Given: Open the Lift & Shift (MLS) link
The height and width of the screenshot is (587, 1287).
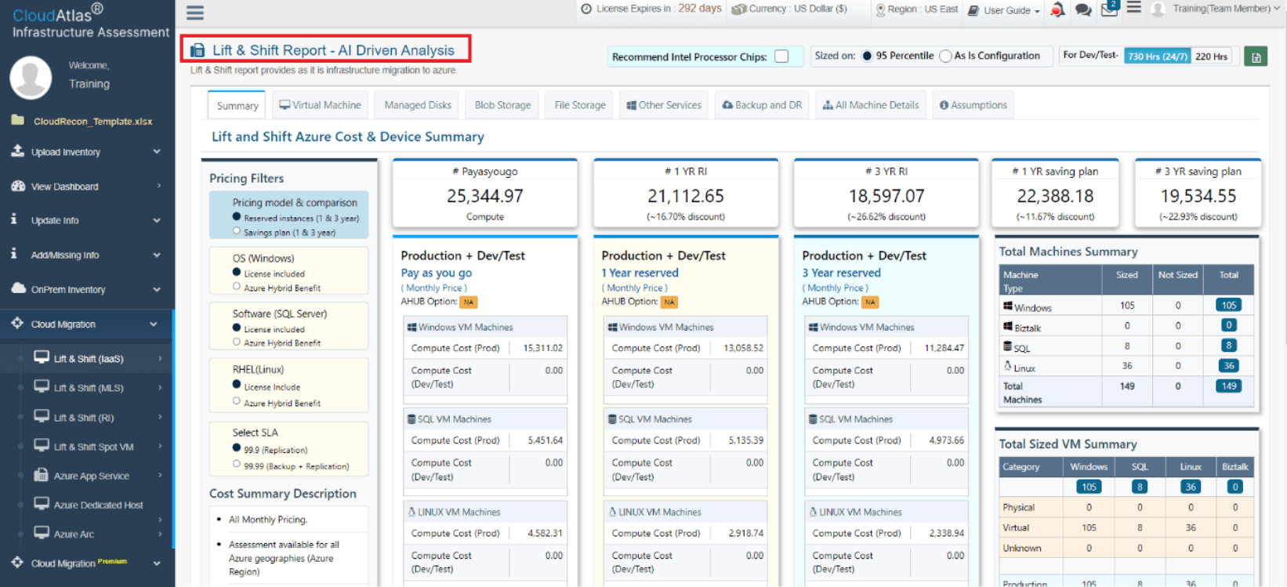Looking at the screenshot, I should (89, 388).
